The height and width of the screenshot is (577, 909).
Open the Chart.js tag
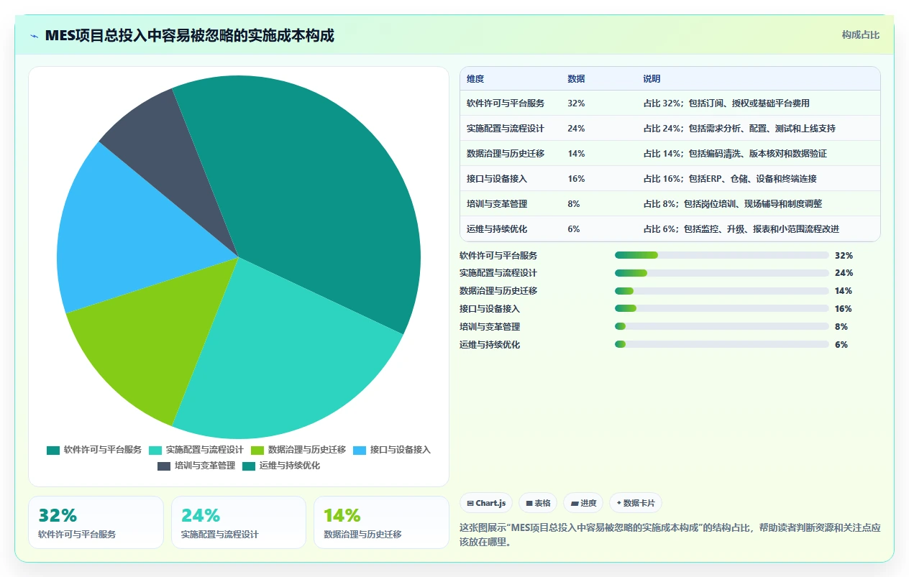coord(486,503)
